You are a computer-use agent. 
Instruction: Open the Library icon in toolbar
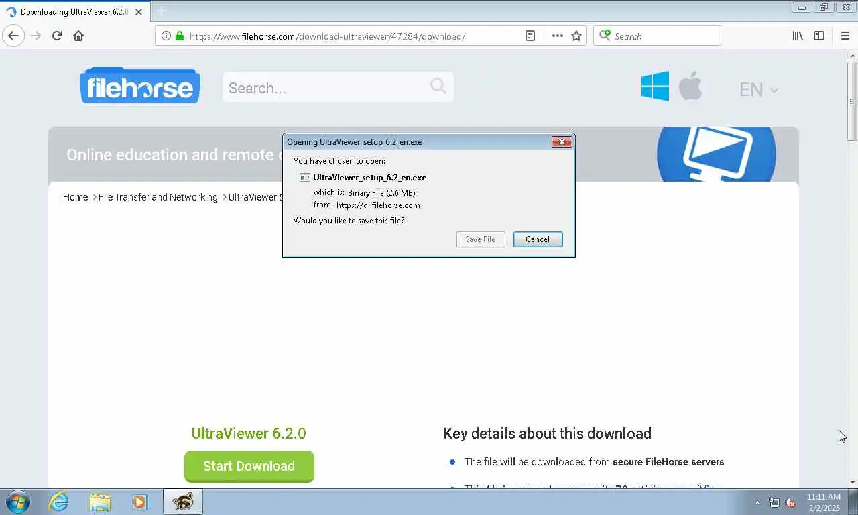[x=798, y=36]
